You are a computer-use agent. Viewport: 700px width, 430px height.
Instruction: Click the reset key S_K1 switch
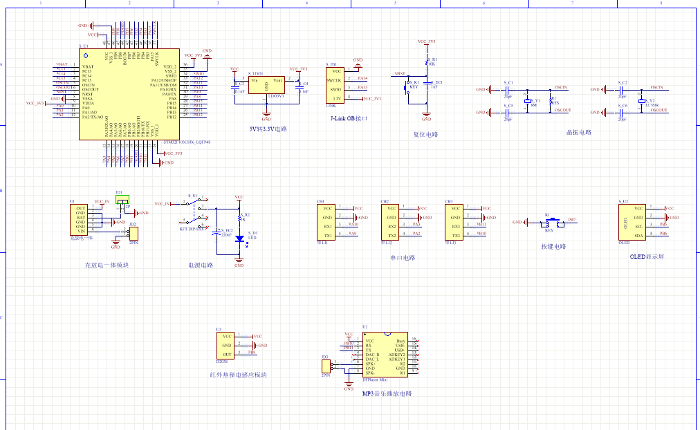tap(408, 88)
